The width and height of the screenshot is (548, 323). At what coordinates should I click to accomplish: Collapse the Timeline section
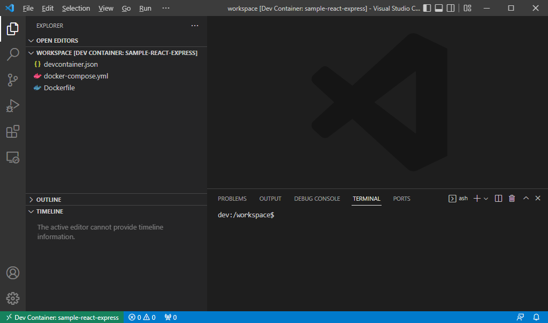click(117, 211)
